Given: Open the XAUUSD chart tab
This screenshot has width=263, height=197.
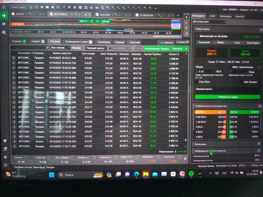Looking at the screenshot, I should [x=105, y=15].
